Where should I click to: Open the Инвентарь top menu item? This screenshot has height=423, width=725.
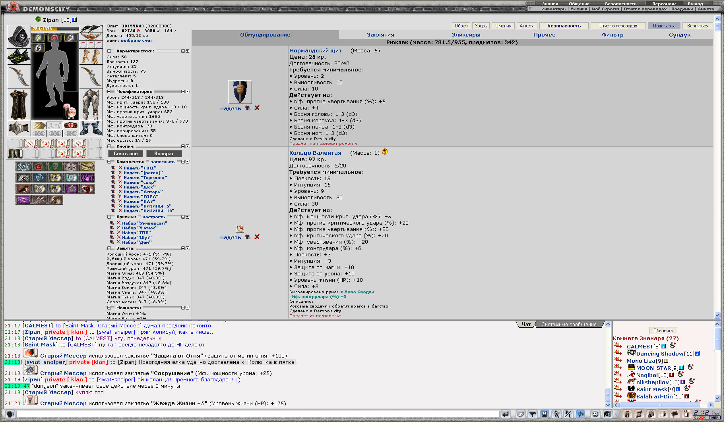[553, 9]
